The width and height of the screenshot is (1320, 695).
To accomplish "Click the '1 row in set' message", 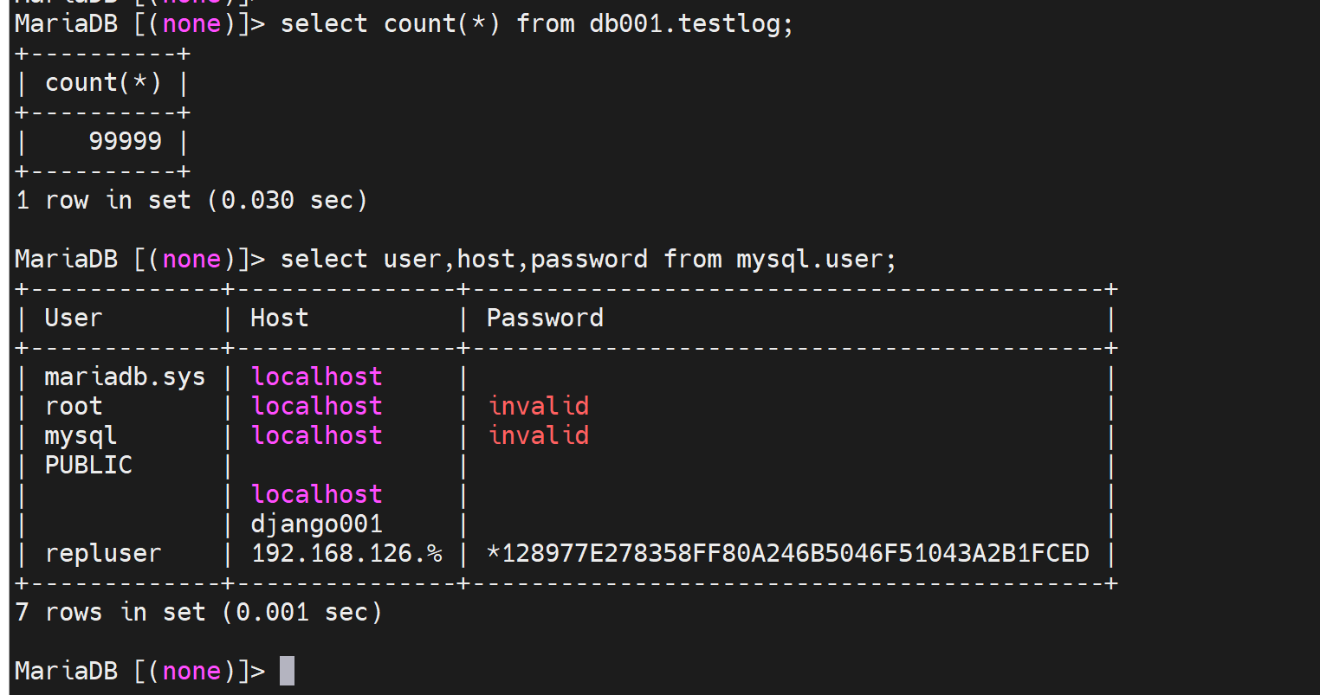I will [191, 200].
